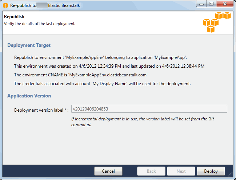Click the AWS orange cubes logo
236x180 pixels.
pyautogui.click(x=216, y=23)
